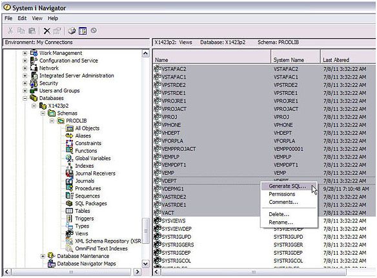Select the Sequences tree item
The width and height of the screenshot is (377, 278).
pos(87,196)
